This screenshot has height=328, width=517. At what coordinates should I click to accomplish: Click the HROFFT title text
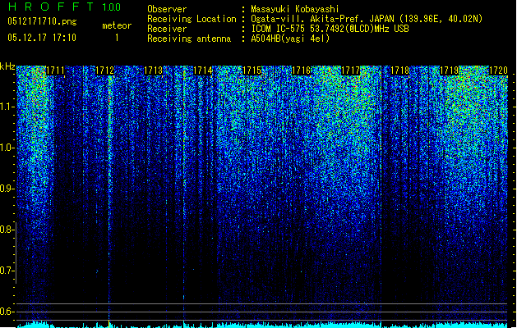[52, 7]
